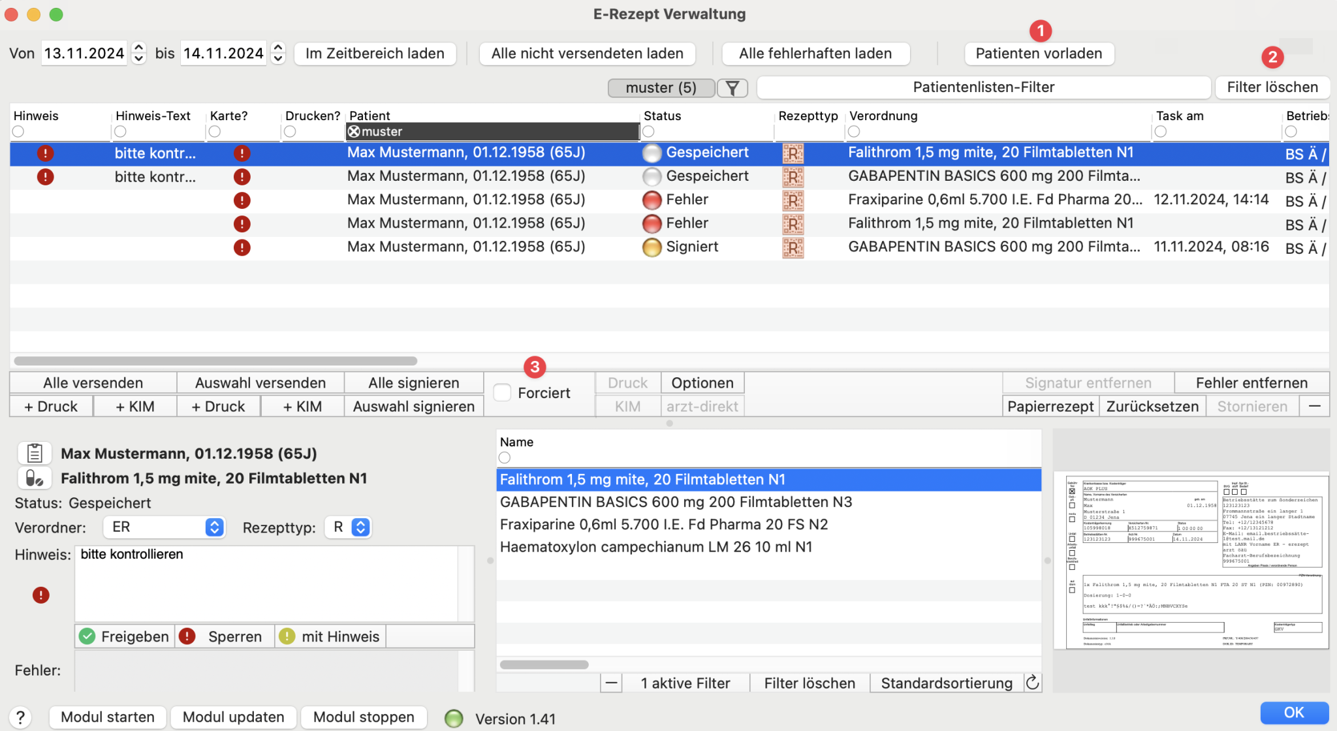Click the Gespeichert status dot in the GABAPENTIN row

coord(652,177)
